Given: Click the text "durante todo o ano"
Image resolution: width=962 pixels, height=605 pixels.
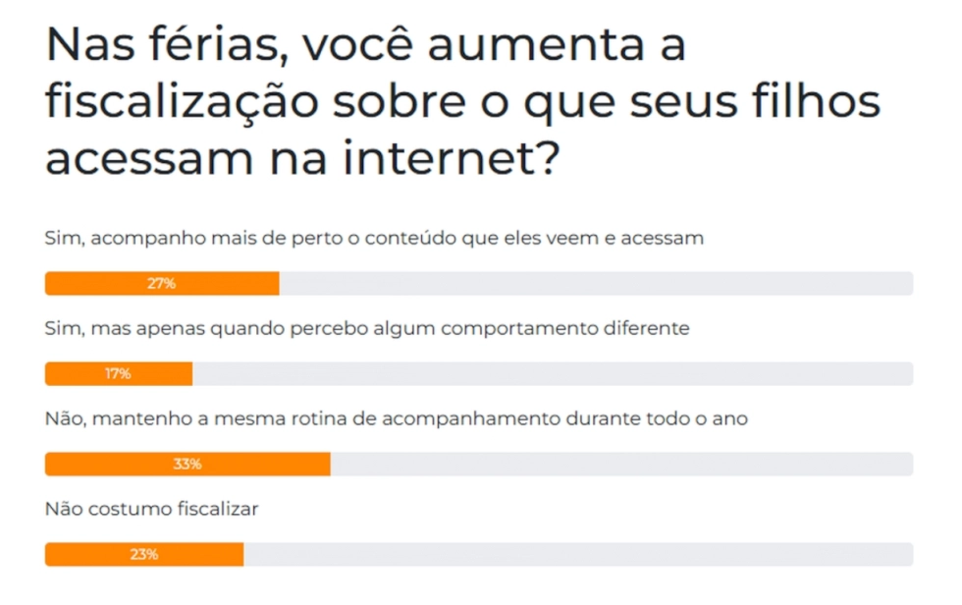Looking at the screenshot, I should [657, 419].
